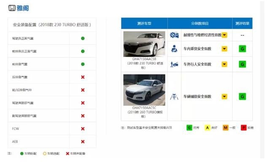Click the 测评结果 column header
This screenshot has width=270, height=163.
[x=242, y=23]
